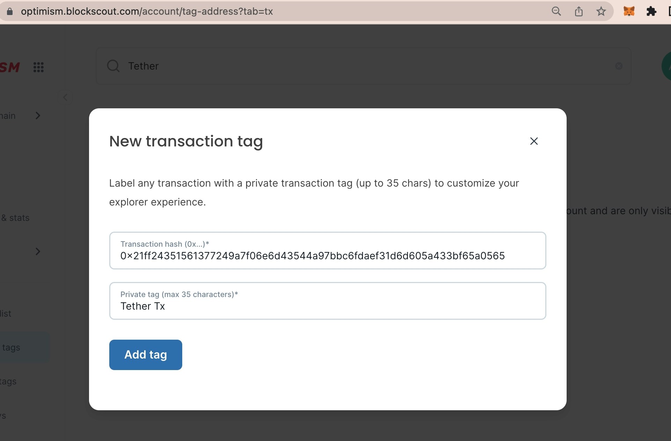Open the browser extensions puzzle icon
Viewport: 671px width, 441px height.
(x=651, y=12)
